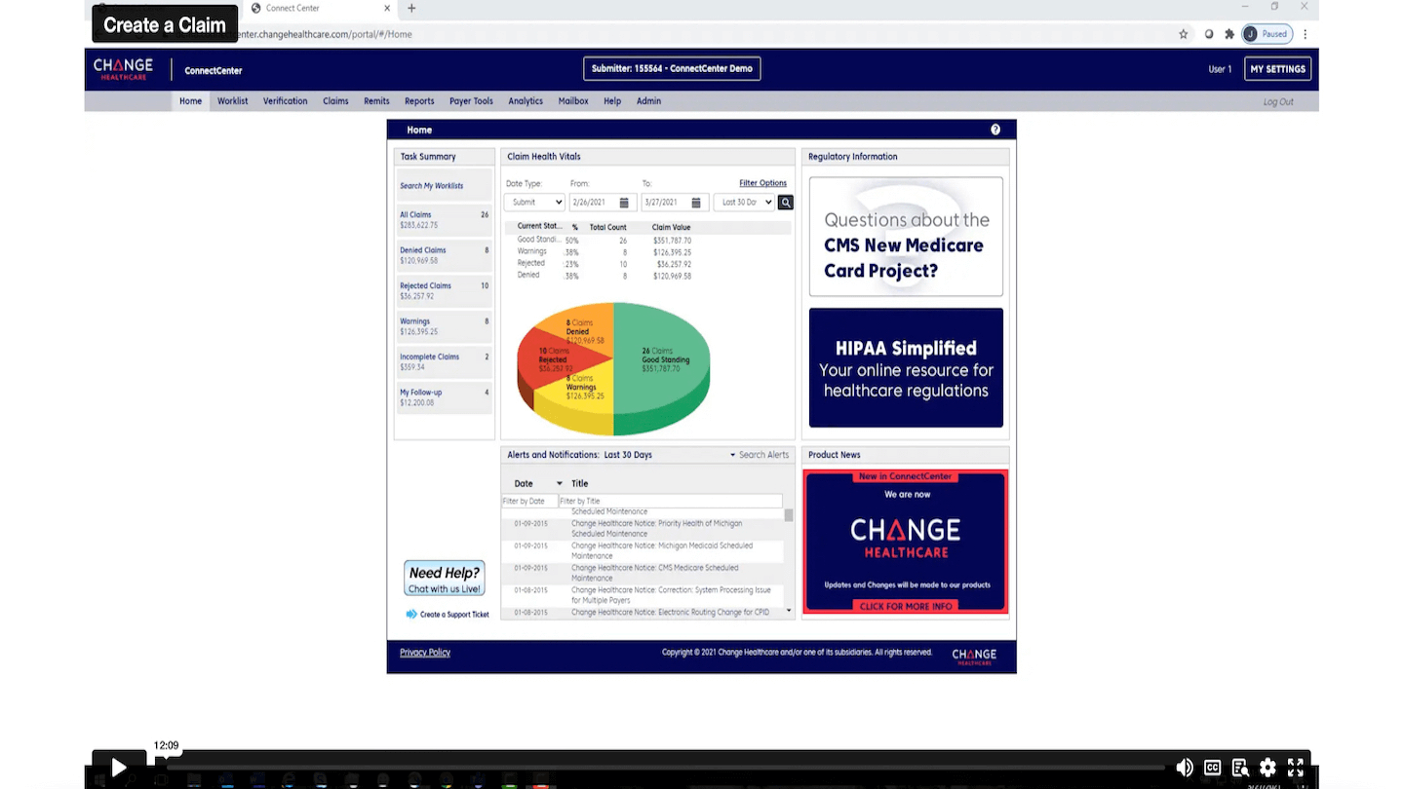Click the arrow icon beside Create a Support Ticket
This screenshot has width=1404, height=789.
coord(411,615)
